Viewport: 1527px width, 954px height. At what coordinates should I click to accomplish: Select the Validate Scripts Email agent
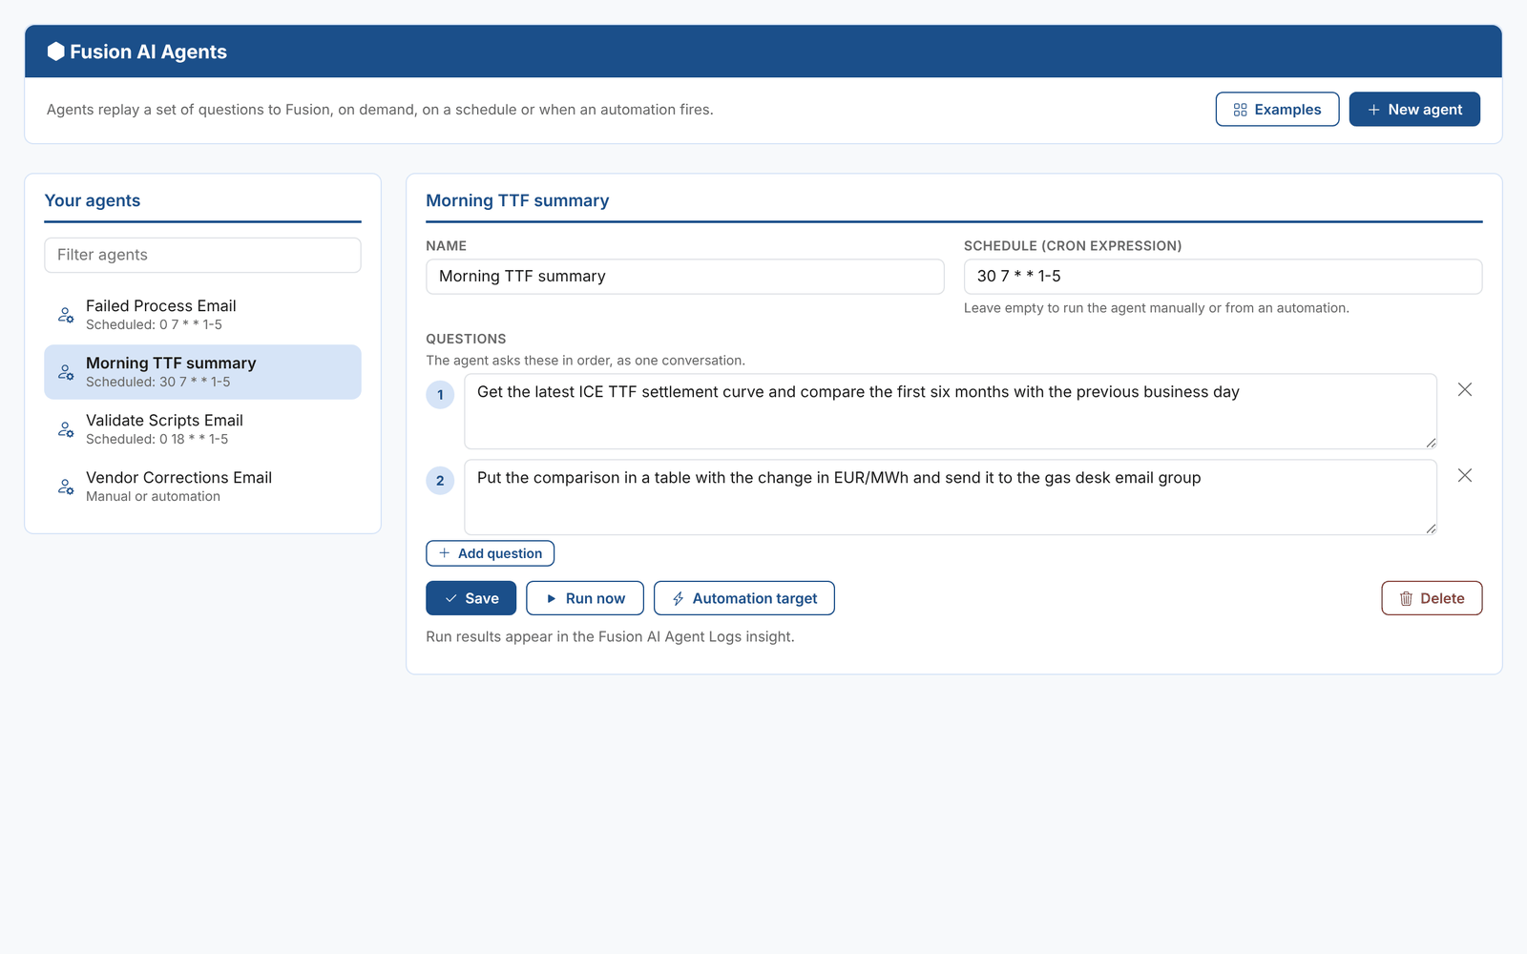coord(202,429)
